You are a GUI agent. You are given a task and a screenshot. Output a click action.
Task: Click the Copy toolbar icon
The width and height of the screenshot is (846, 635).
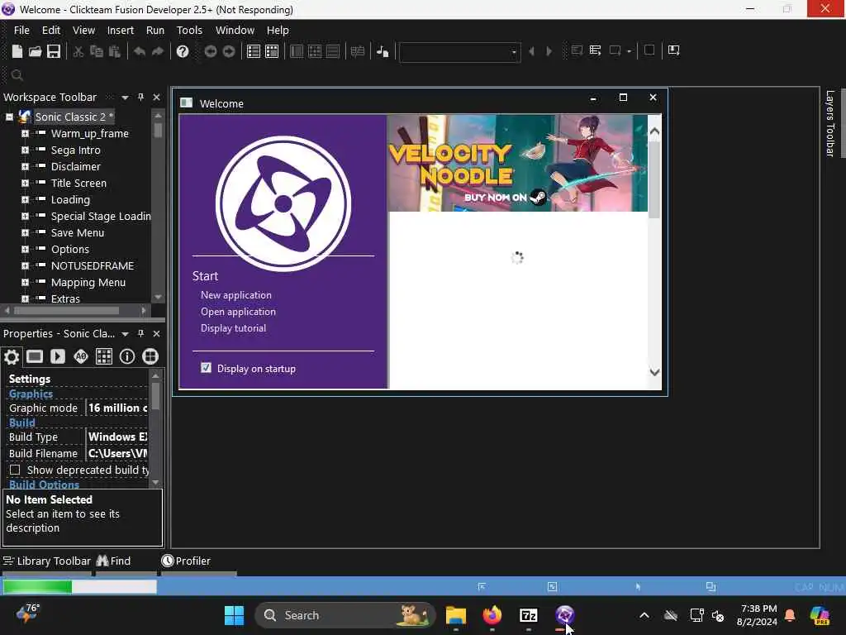pos(97,51)
